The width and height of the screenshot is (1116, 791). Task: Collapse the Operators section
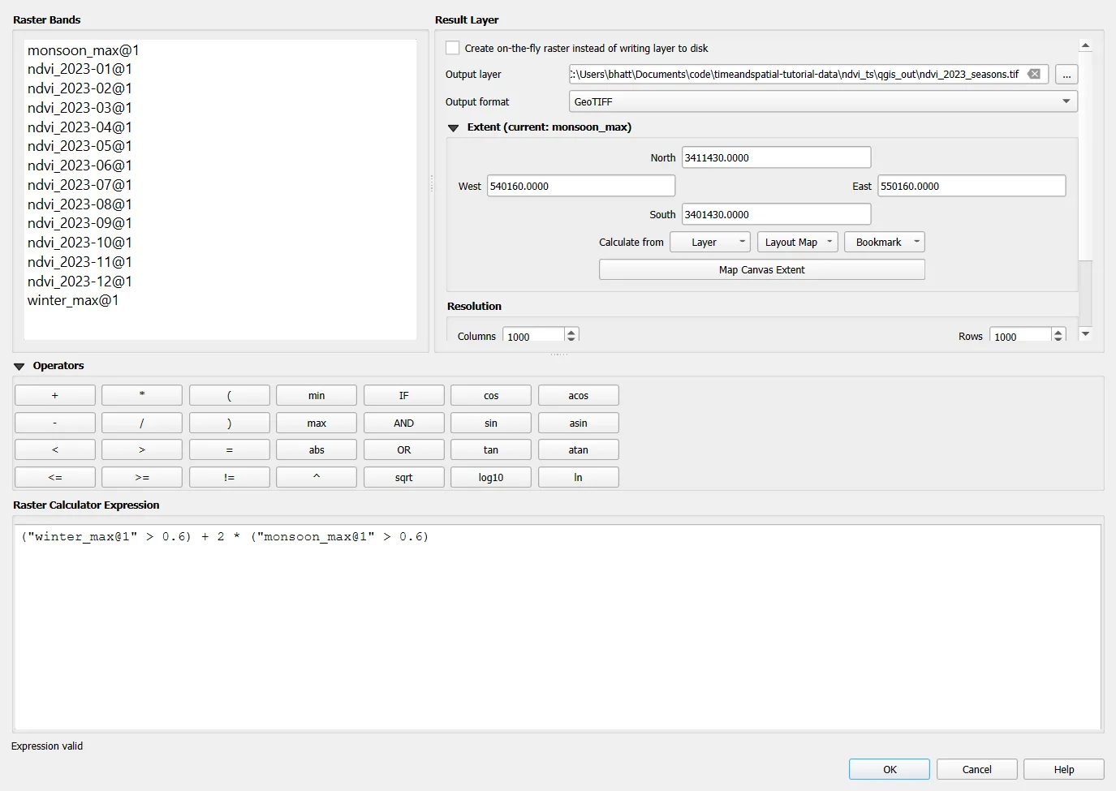(x=19, y=366)
